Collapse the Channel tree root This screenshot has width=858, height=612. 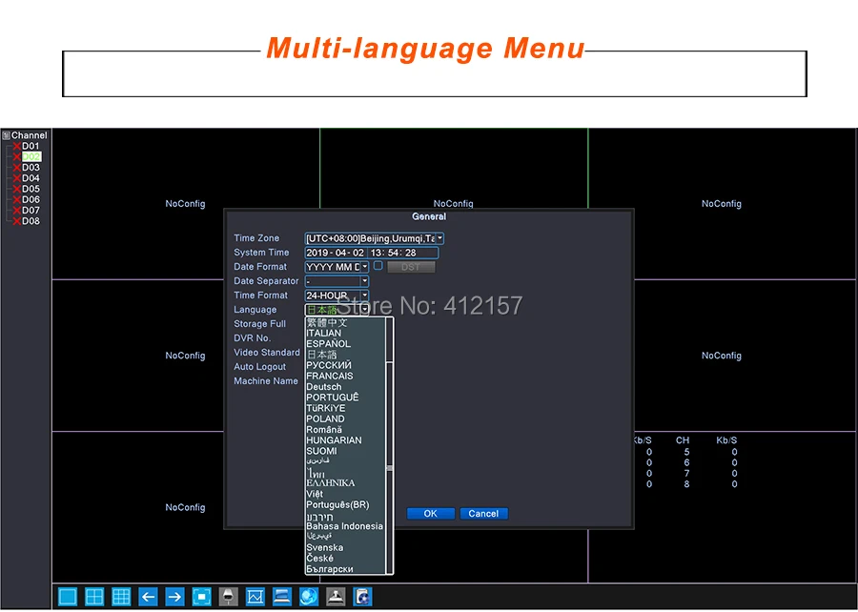(6, 135)
